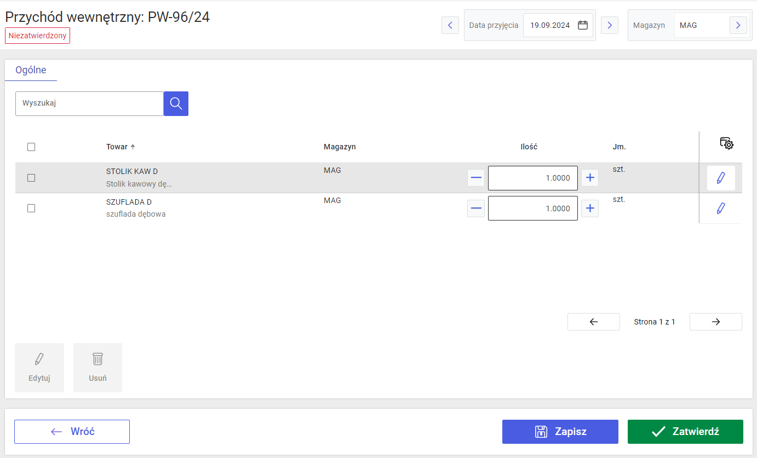Click the Jm. column header
The image size is (757, 458).
pos(619,147)
